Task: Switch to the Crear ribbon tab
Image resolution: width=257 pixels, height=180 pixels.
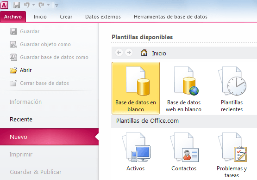Action: pos(66,17)
